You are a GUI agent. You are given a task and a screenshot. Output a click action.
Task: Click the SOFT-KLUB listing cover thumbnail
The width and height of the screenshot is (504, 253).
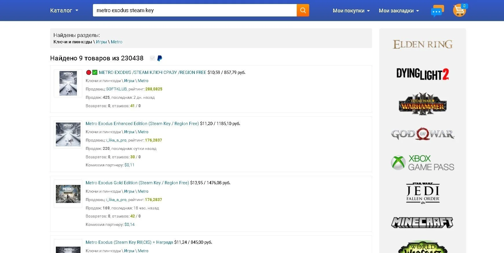click(68, 83)
